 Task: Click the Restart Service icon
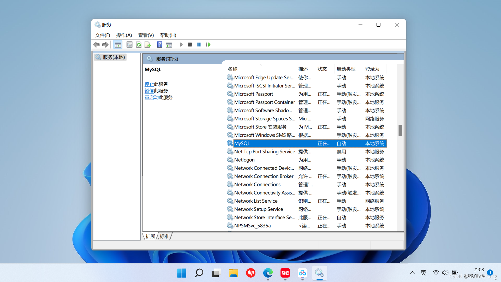pos(208,45)
